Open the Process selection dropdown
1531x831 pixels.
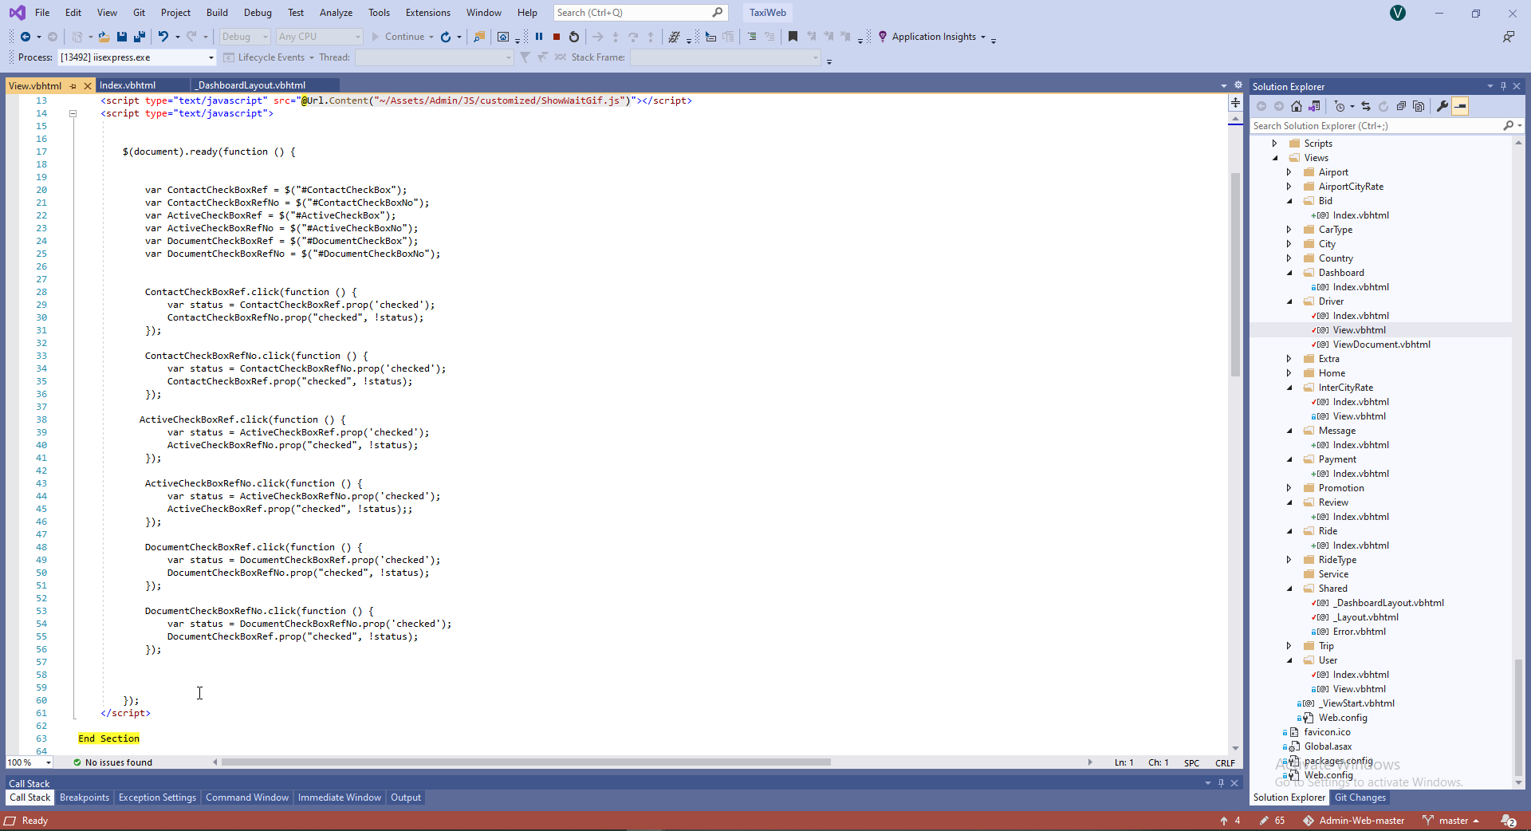tap(137, 57)
